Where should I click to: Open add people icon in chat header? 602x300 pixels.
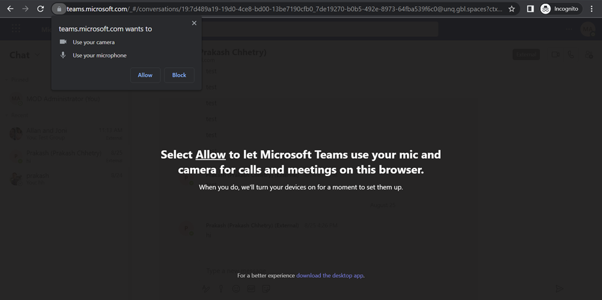coord(588,54)
